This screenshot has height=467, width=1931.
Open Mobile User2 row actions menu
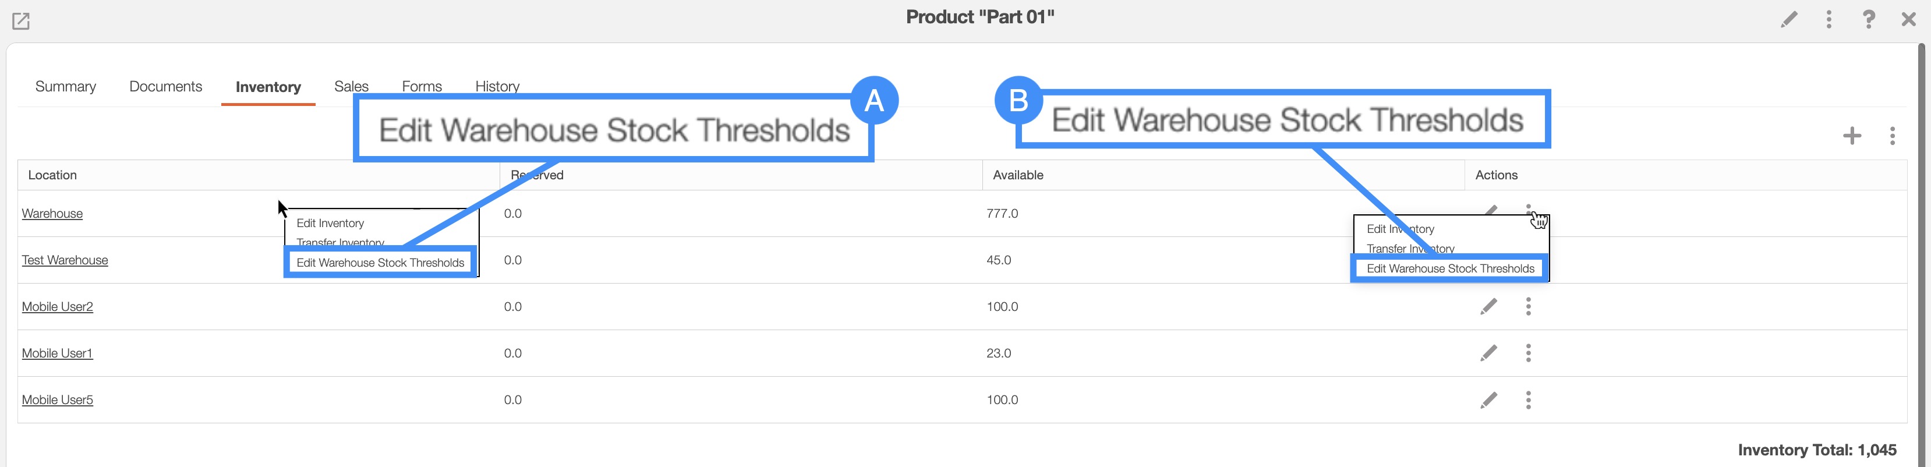pyautogui.click(x=1529, y=307)
